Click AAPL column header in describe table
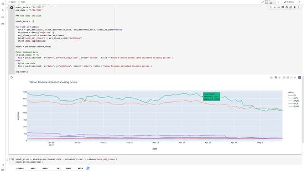 pos(33,168)
